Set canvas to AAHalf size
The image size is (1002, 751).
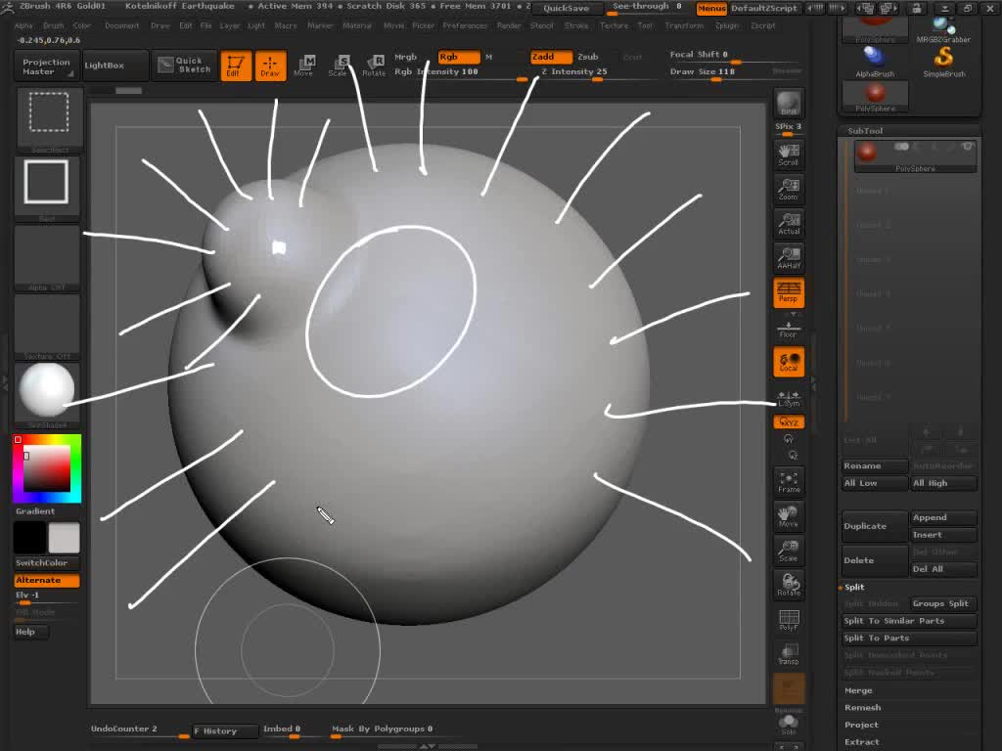click(789, 257)
